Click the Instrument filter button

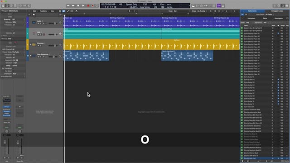click(x=251, y=18)
